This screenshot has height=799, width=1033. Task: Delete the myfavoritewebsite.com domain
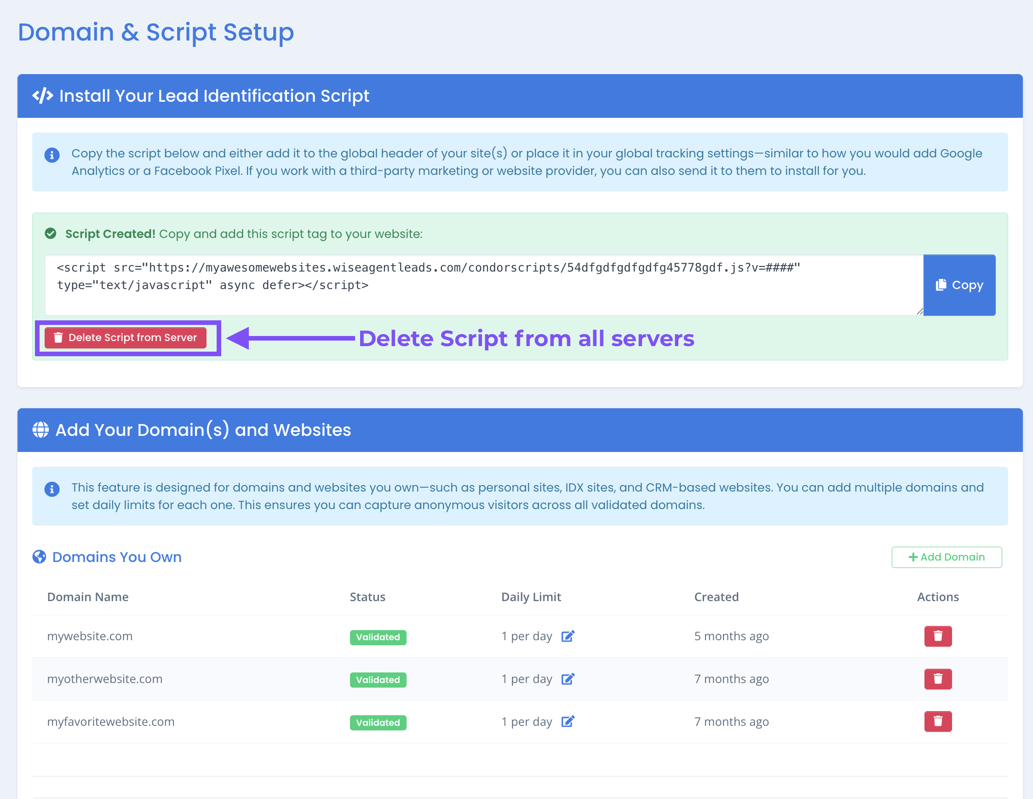(x=937, y=721)
